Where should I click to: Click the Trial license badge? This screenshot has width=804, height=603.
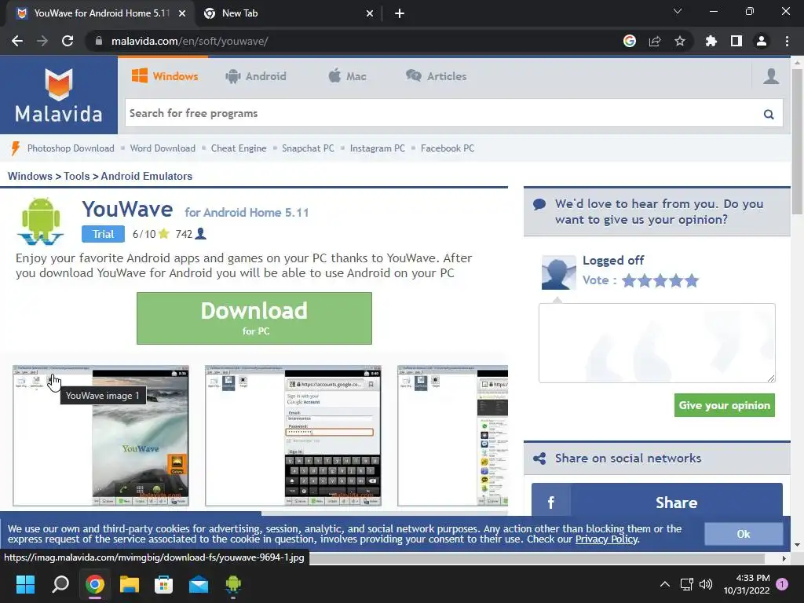[103, 234]
